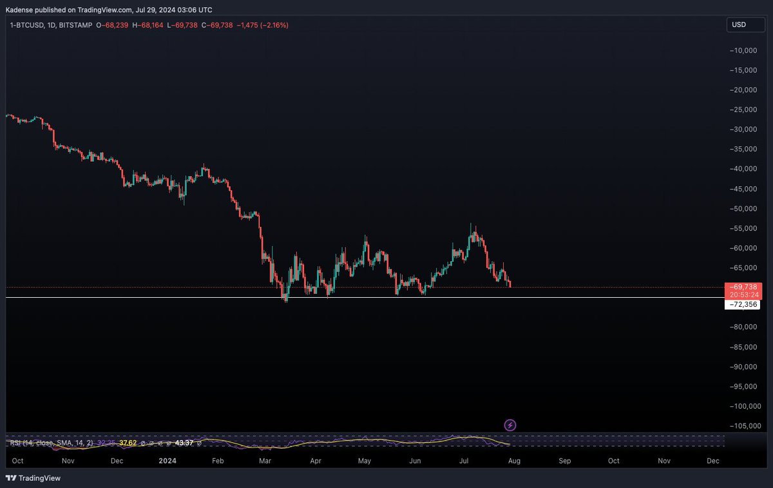Viewport: 773px width, 488px height.
Task: Click the 2024 label on time axis
Action: coord(167,462)
